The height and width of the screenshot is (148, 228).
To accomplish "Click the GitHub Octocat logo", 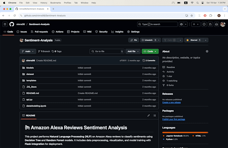I will 12,24.
